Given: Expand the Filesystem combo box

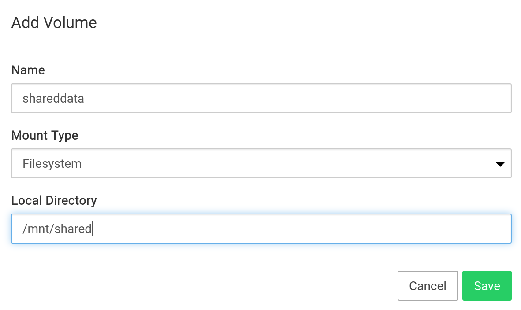Looking at the screenshot, I should tap(261, 164).
